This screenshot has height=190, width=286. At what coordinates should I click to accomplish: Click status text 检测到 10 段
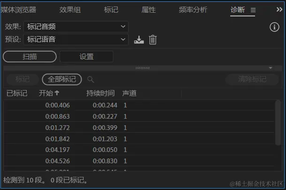pyautogui.click(x=24, y=180)
